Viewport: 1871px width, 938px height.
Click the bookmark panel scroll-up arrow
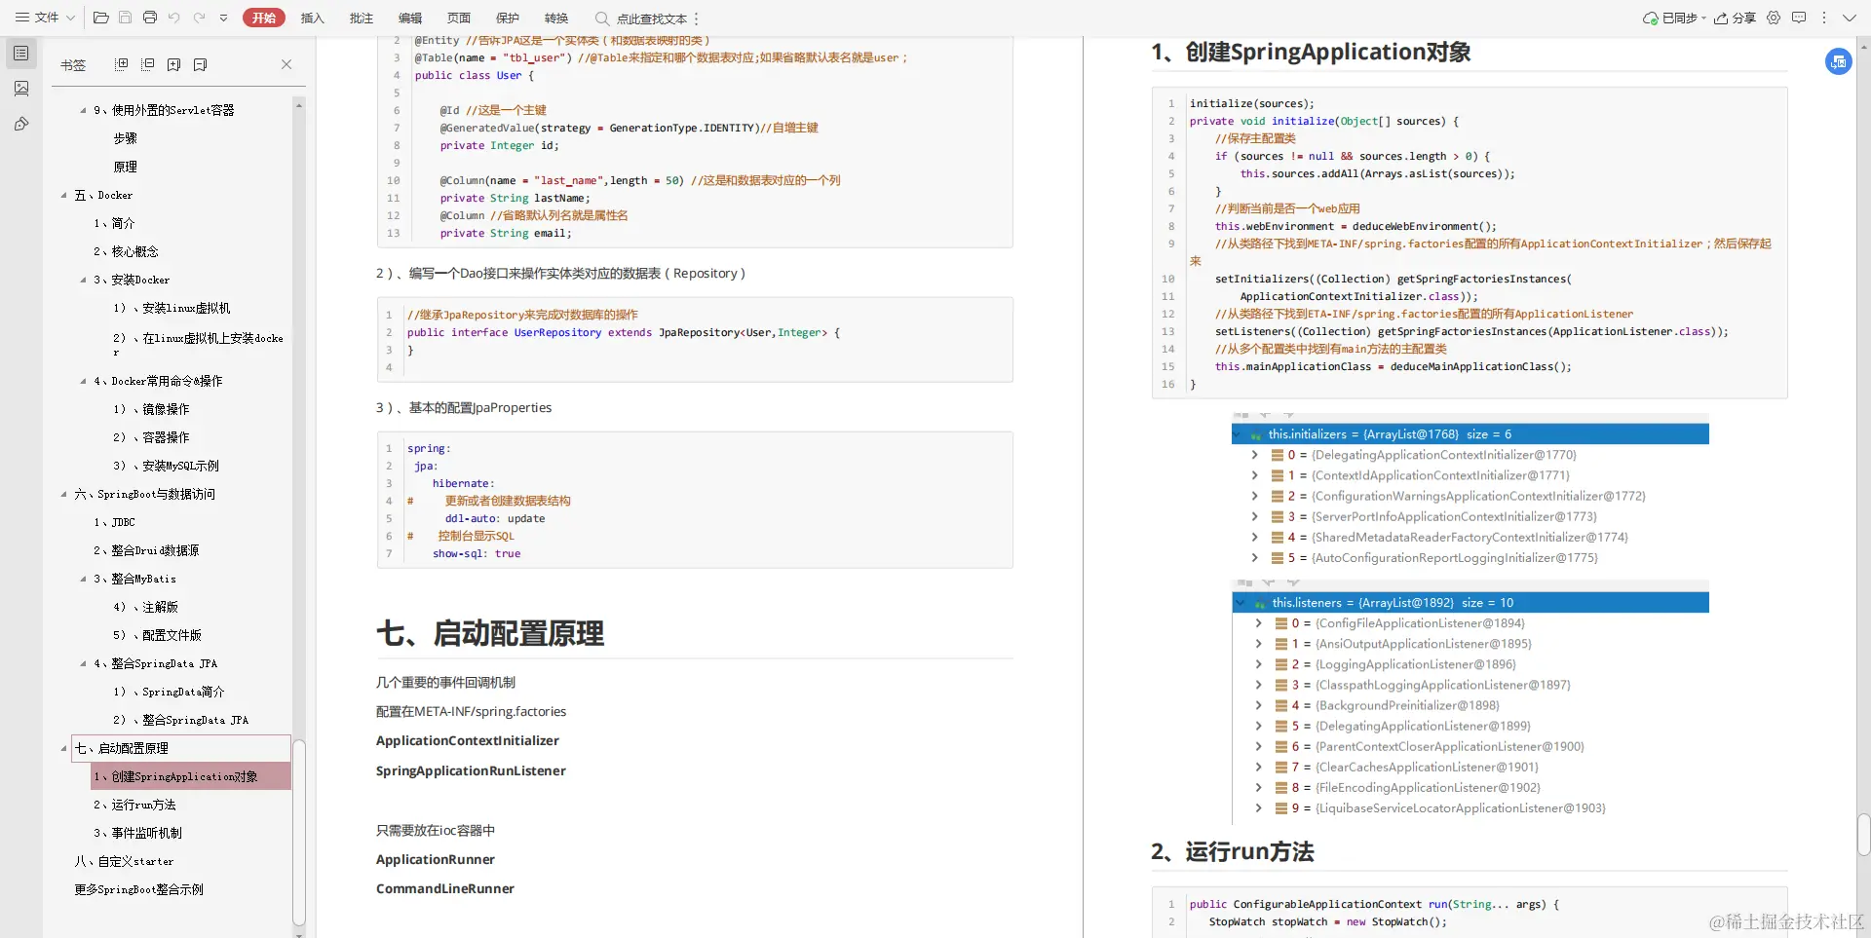(299, 103)
